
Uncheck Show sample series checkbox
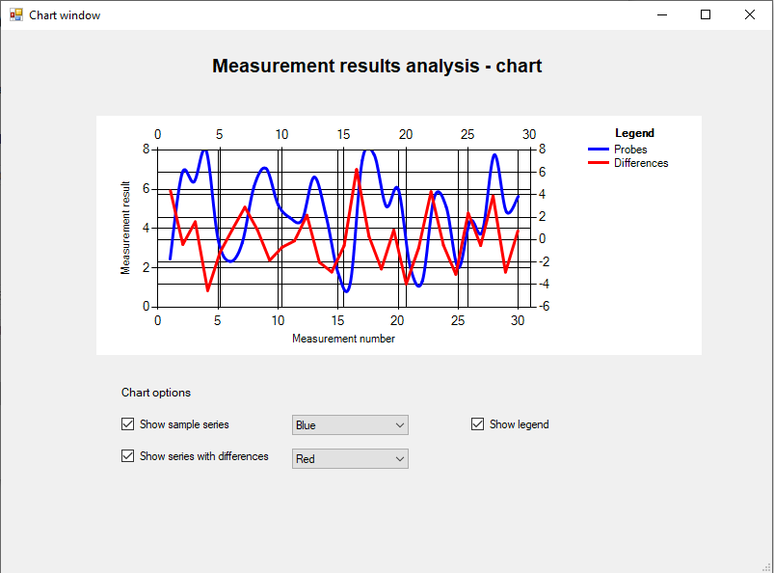point(127,424)
